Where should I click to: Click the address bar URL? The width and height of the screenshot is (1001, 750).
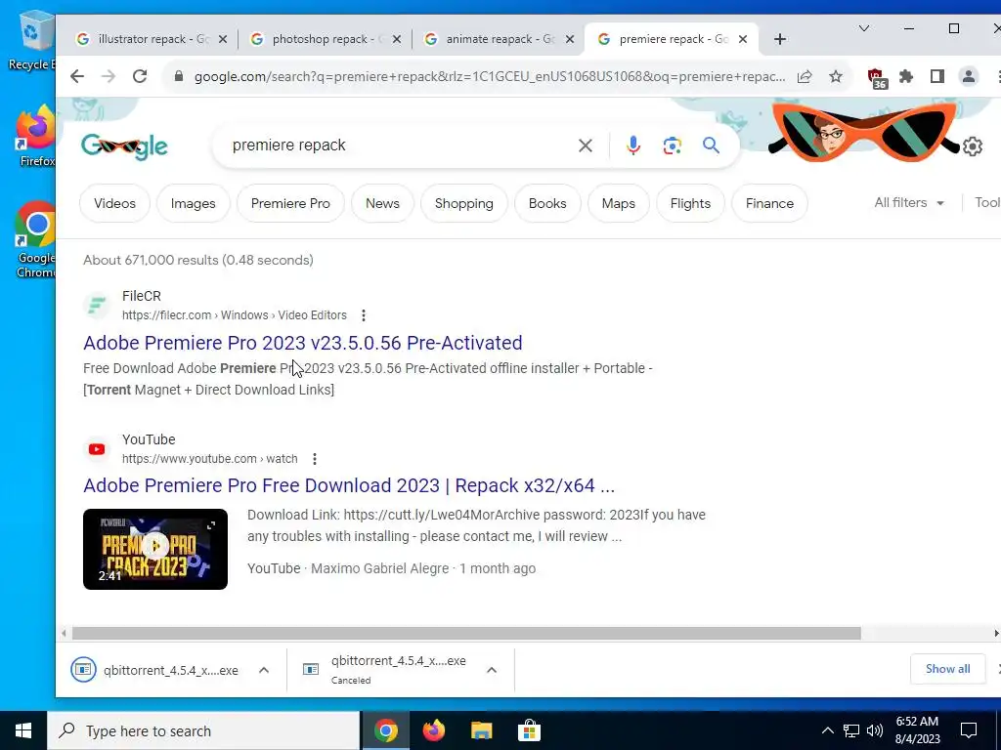pos(490,76)
